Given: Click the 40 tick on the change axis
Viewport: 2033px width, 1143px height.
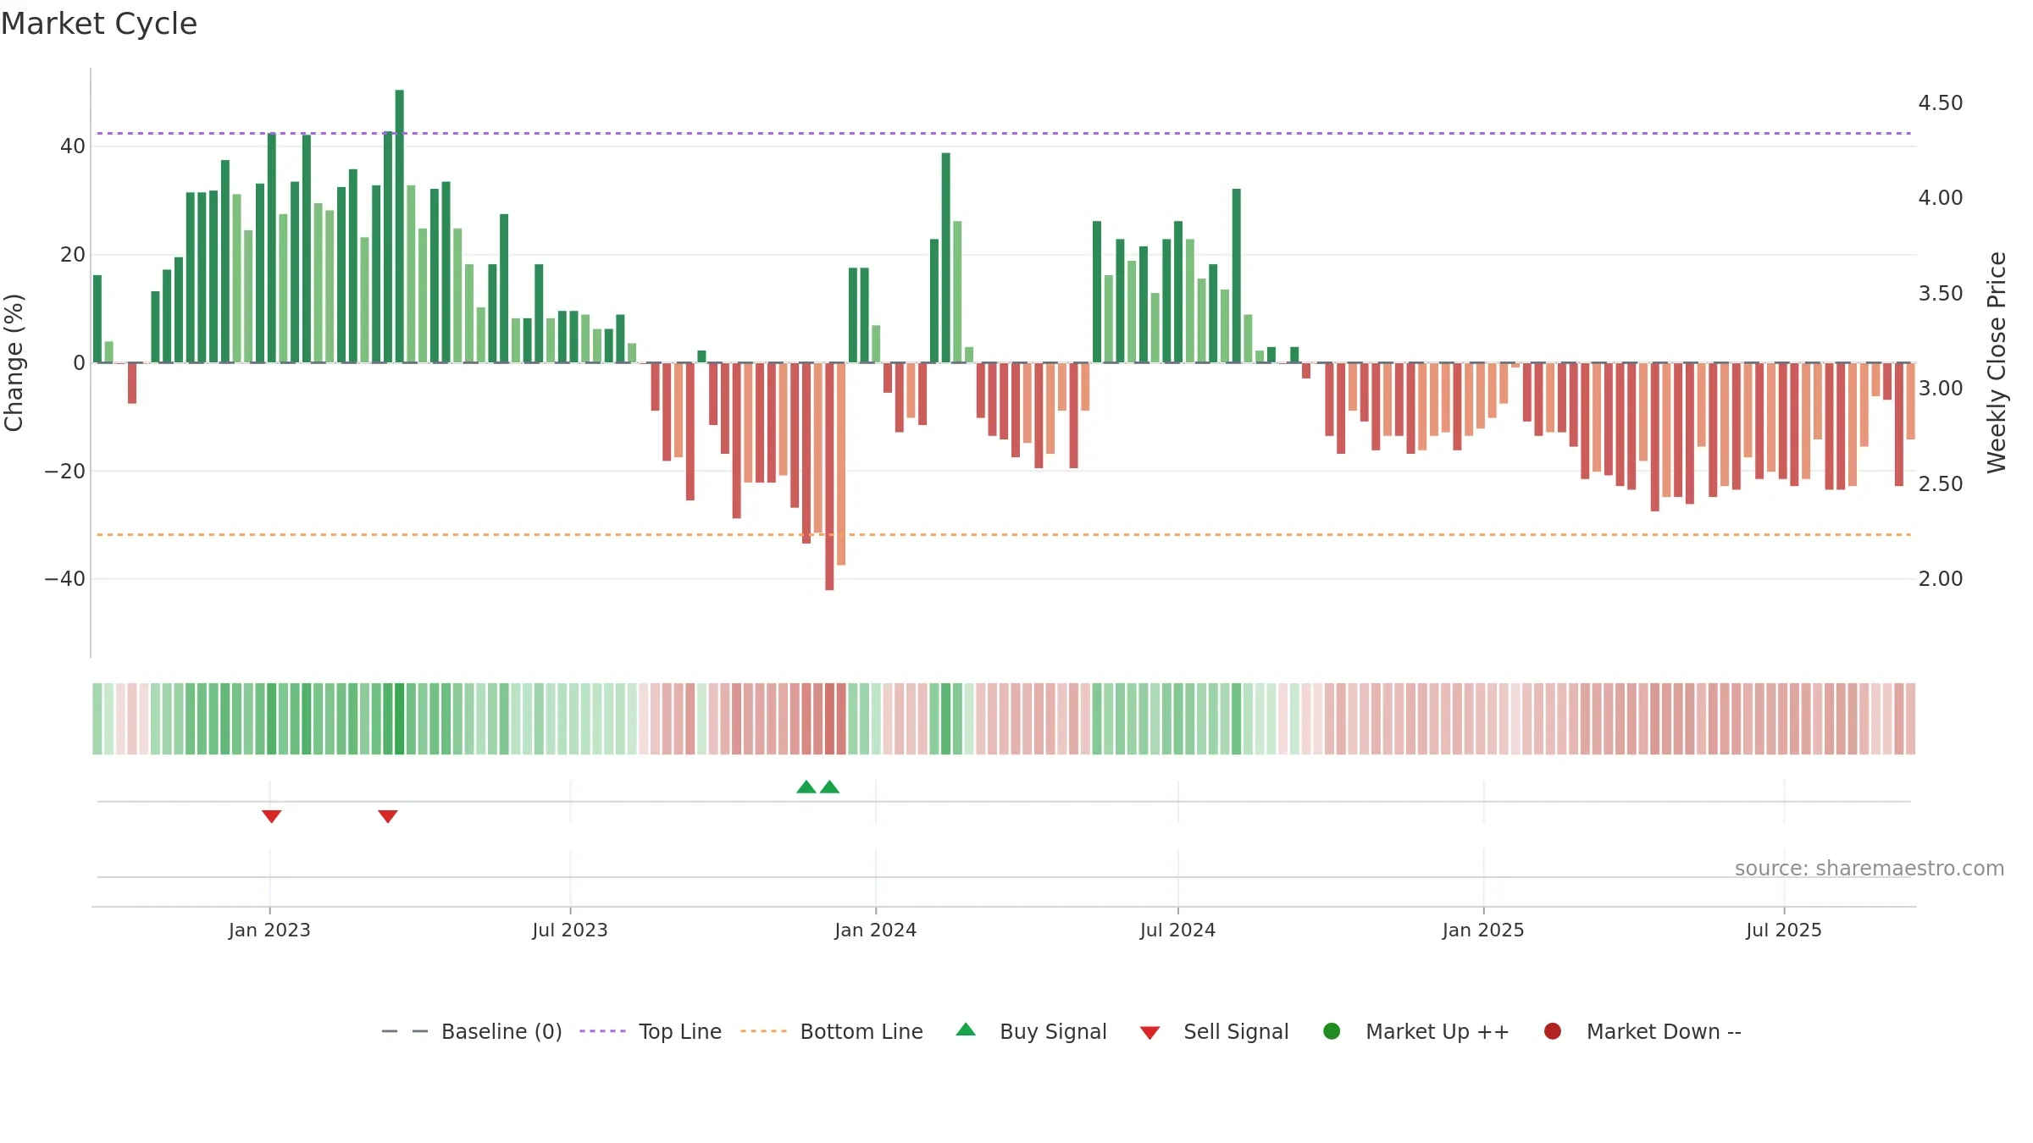Looking at the screenshot, I should tap(73, 146).
